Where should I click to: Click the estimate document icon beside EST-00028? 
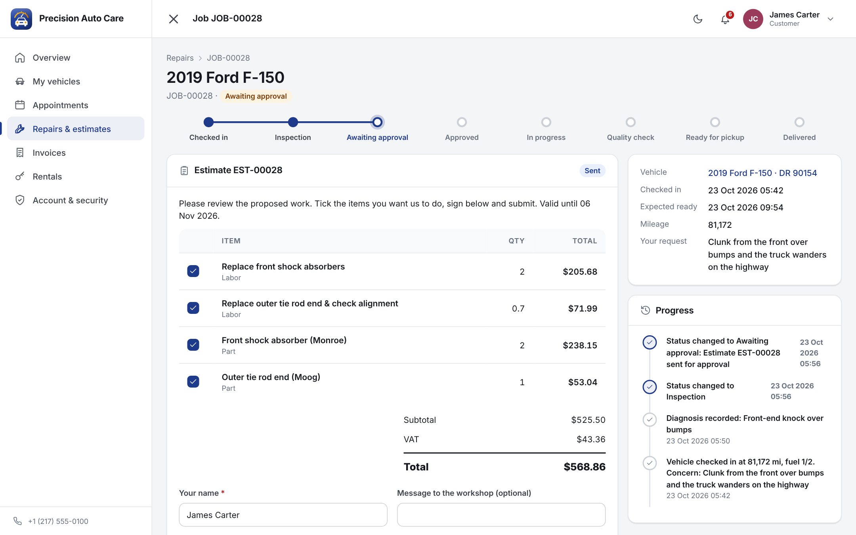coord(184,170)
